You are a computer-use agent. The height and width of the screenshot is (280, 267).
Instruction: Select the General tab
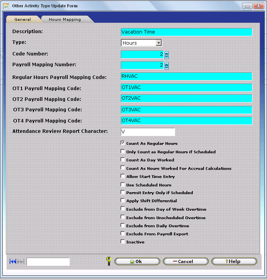[22, 19]
